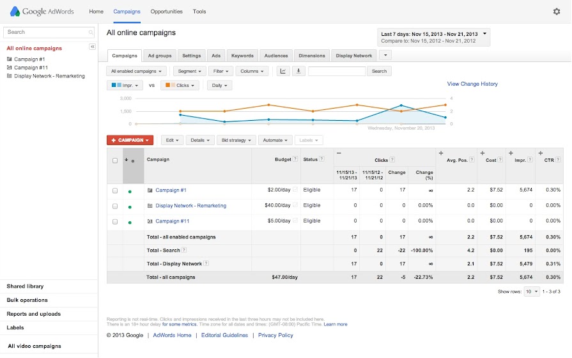
Task: Click the green status dot for Campaign #1
Action: click(x=130, y=191)
